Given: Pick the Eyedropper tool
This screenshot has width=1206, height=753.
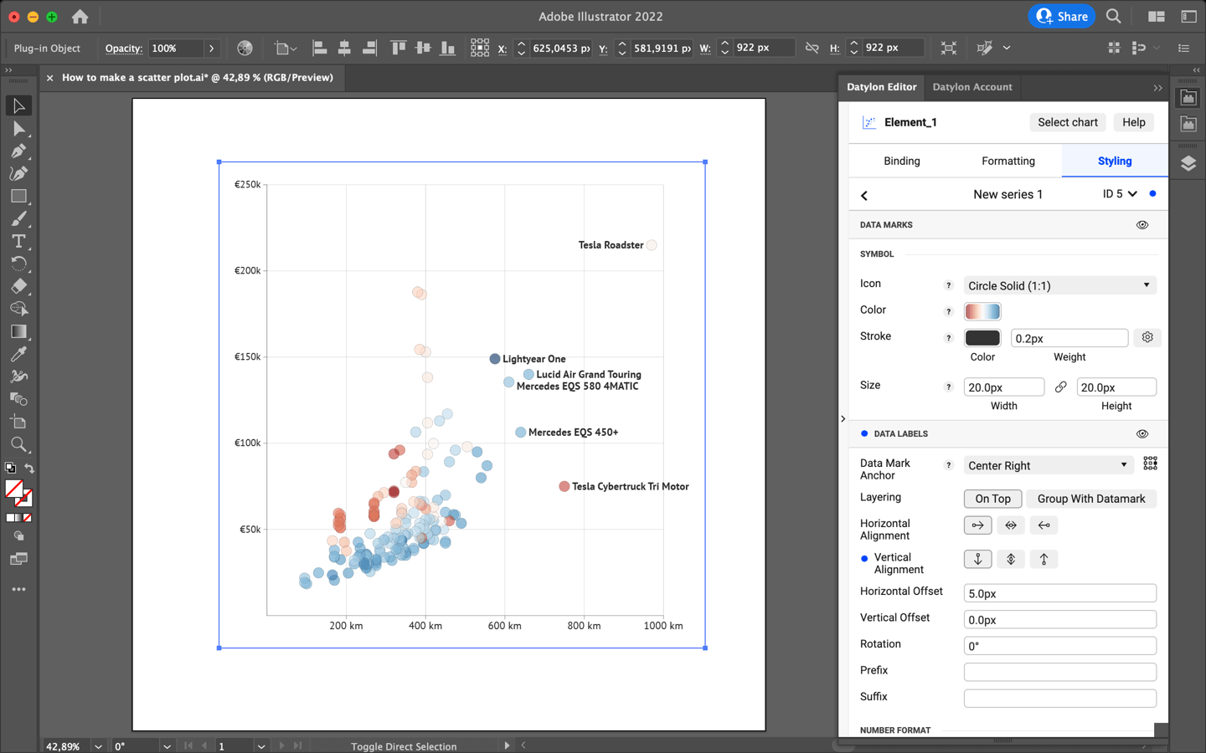Looking at the screenshot, I should (x=18, y=353).
